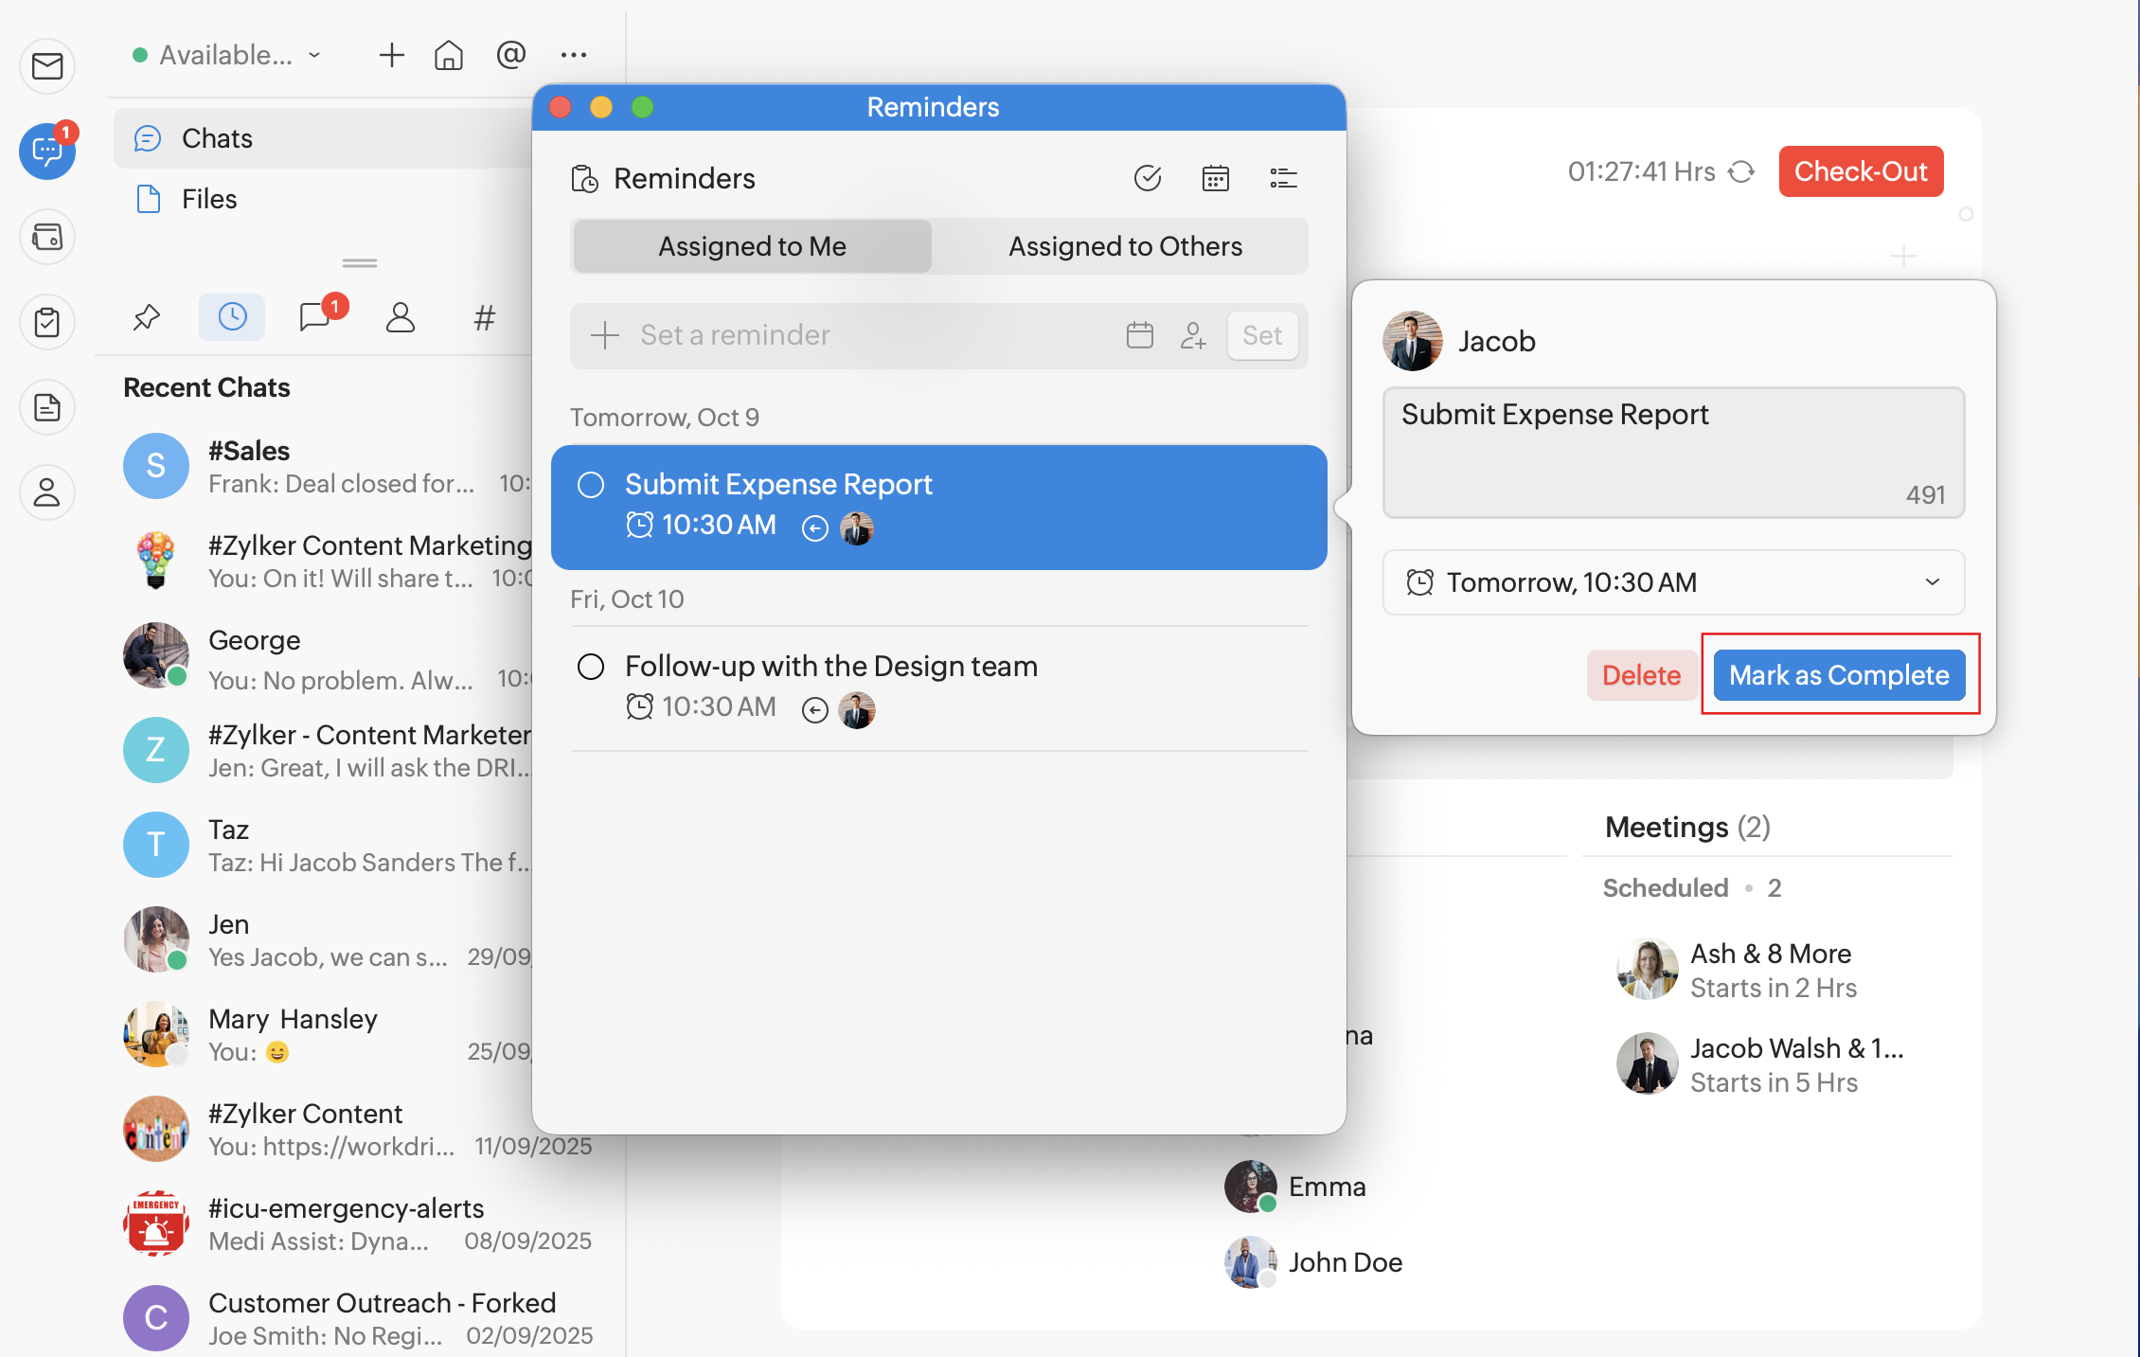This screenshot has width=2140, height=1357.
Task: Click Mark as Complete button
Action: point(1838,675)
